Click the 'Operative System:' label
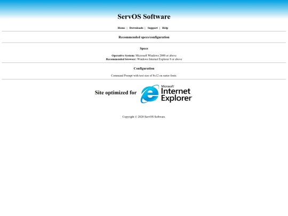This screenshot has width=288, height=216. click(x=123, y=55)
